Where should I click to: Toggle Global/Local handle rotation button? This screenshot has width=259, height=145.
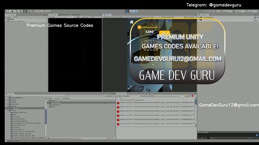point(47,11)
